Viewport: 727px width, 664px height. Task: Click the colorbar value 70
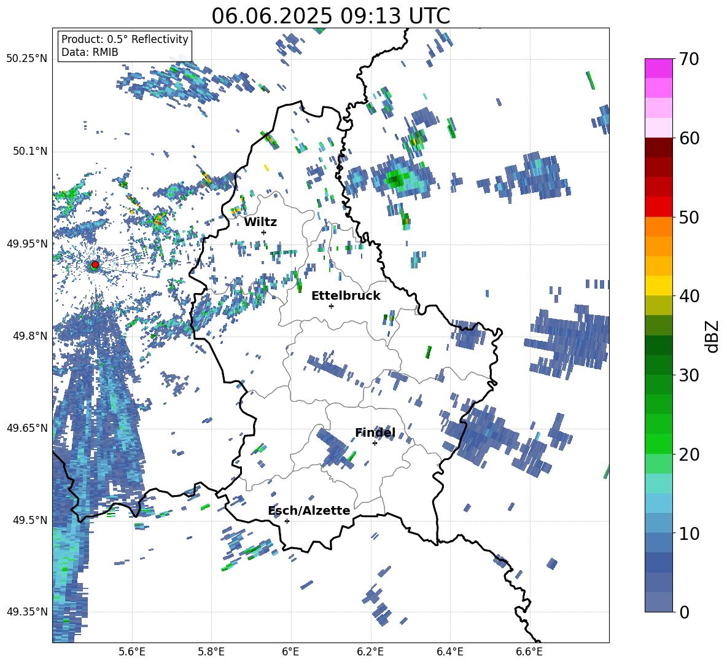pyautogui.click(x=689, y=59)
